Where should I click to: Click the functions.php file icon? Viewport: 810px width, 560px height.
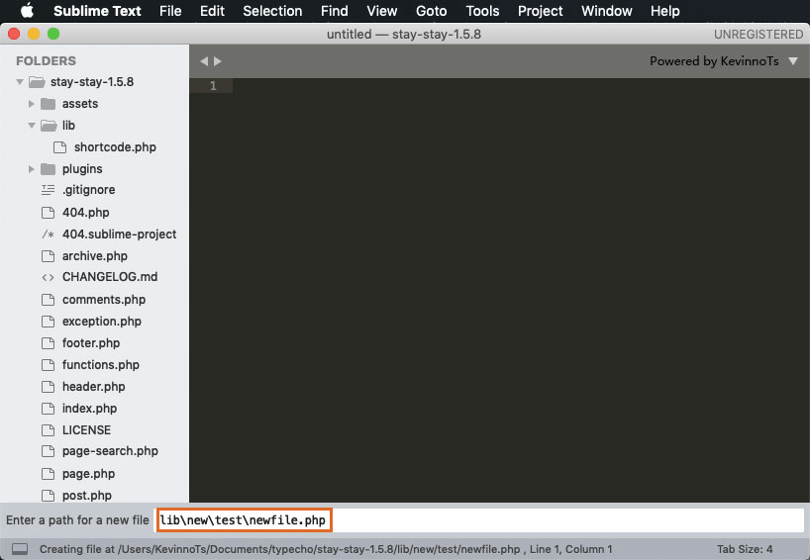(x=49, y=365)
